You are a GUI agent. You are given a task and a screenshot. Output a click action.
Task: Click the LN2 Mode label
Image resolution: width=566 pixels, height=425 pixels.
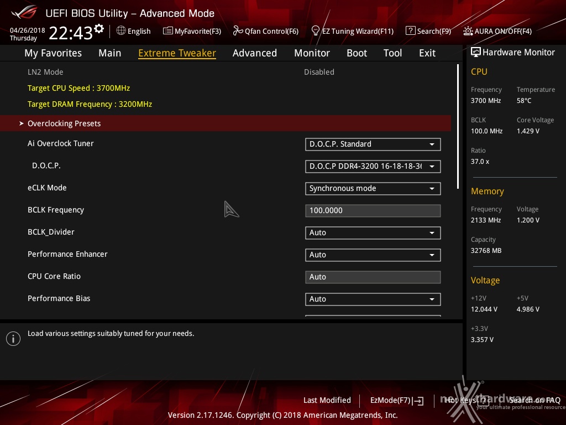point(45,72)
